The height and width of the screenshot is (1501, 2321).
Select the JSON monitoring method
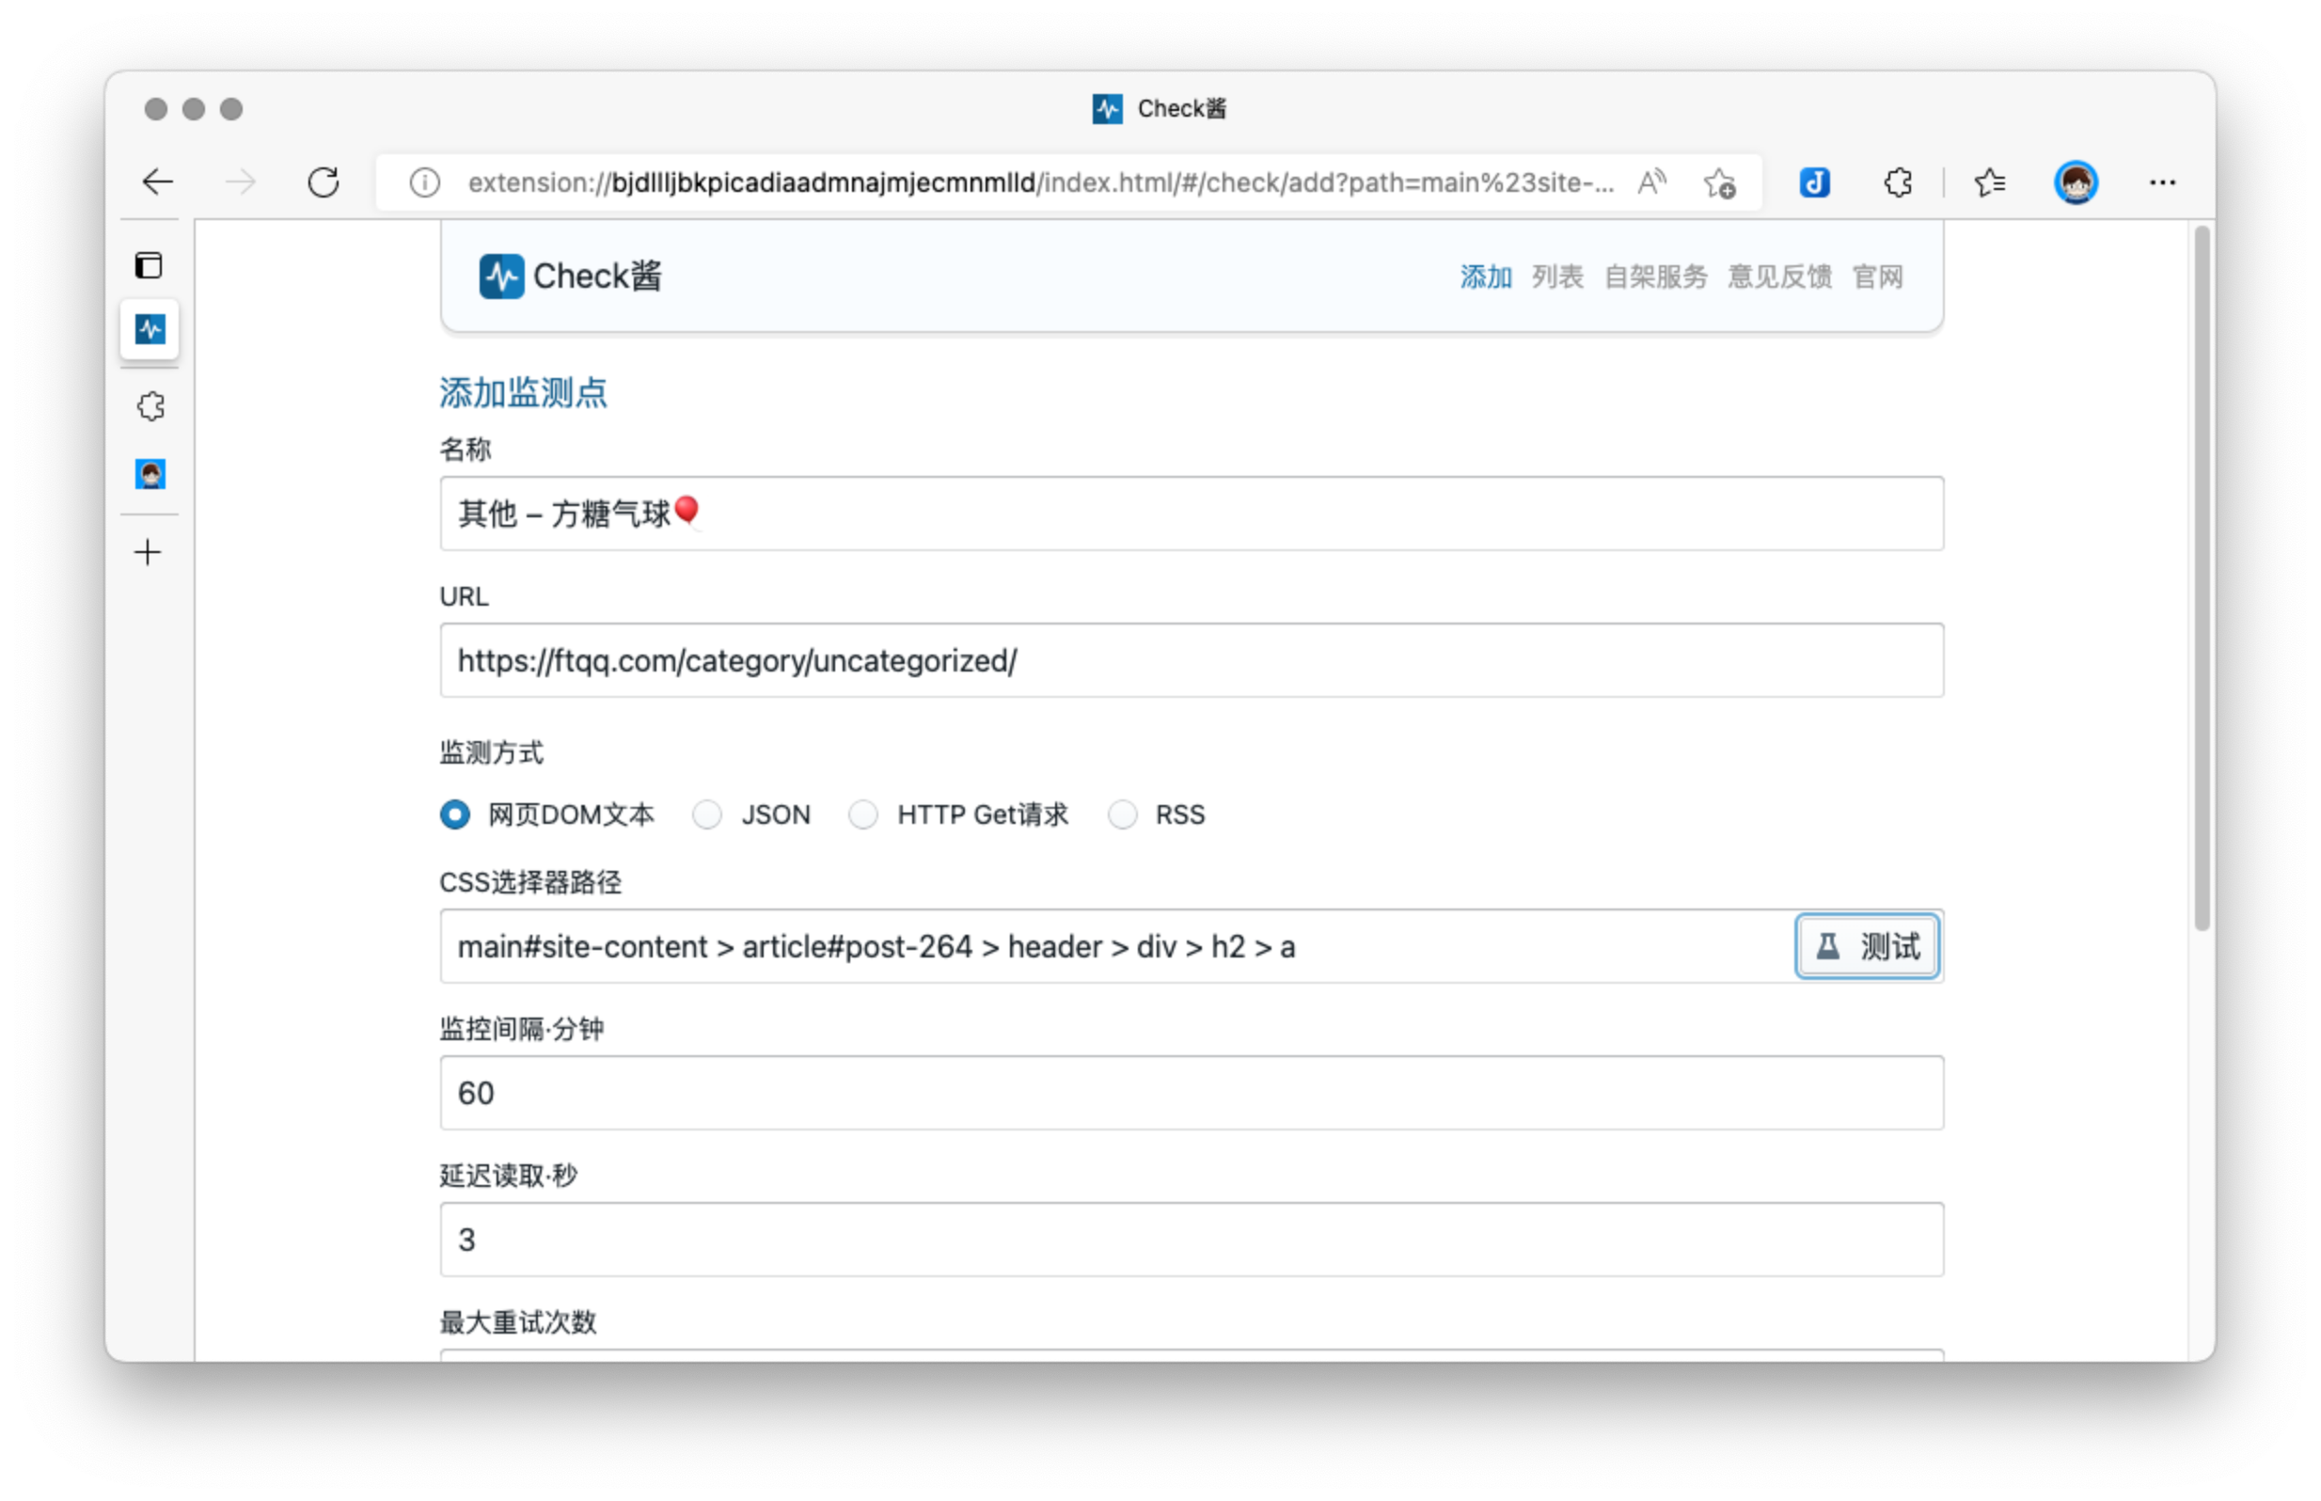pyautogui.click(x=707, y=814)
